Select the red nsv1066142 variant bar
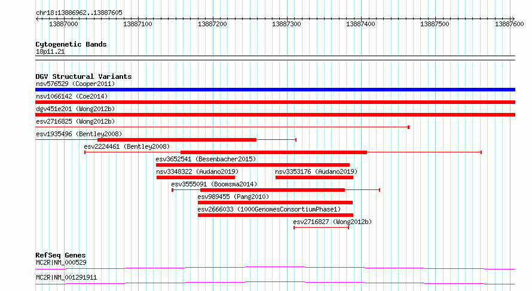 (x=275, y=102)
